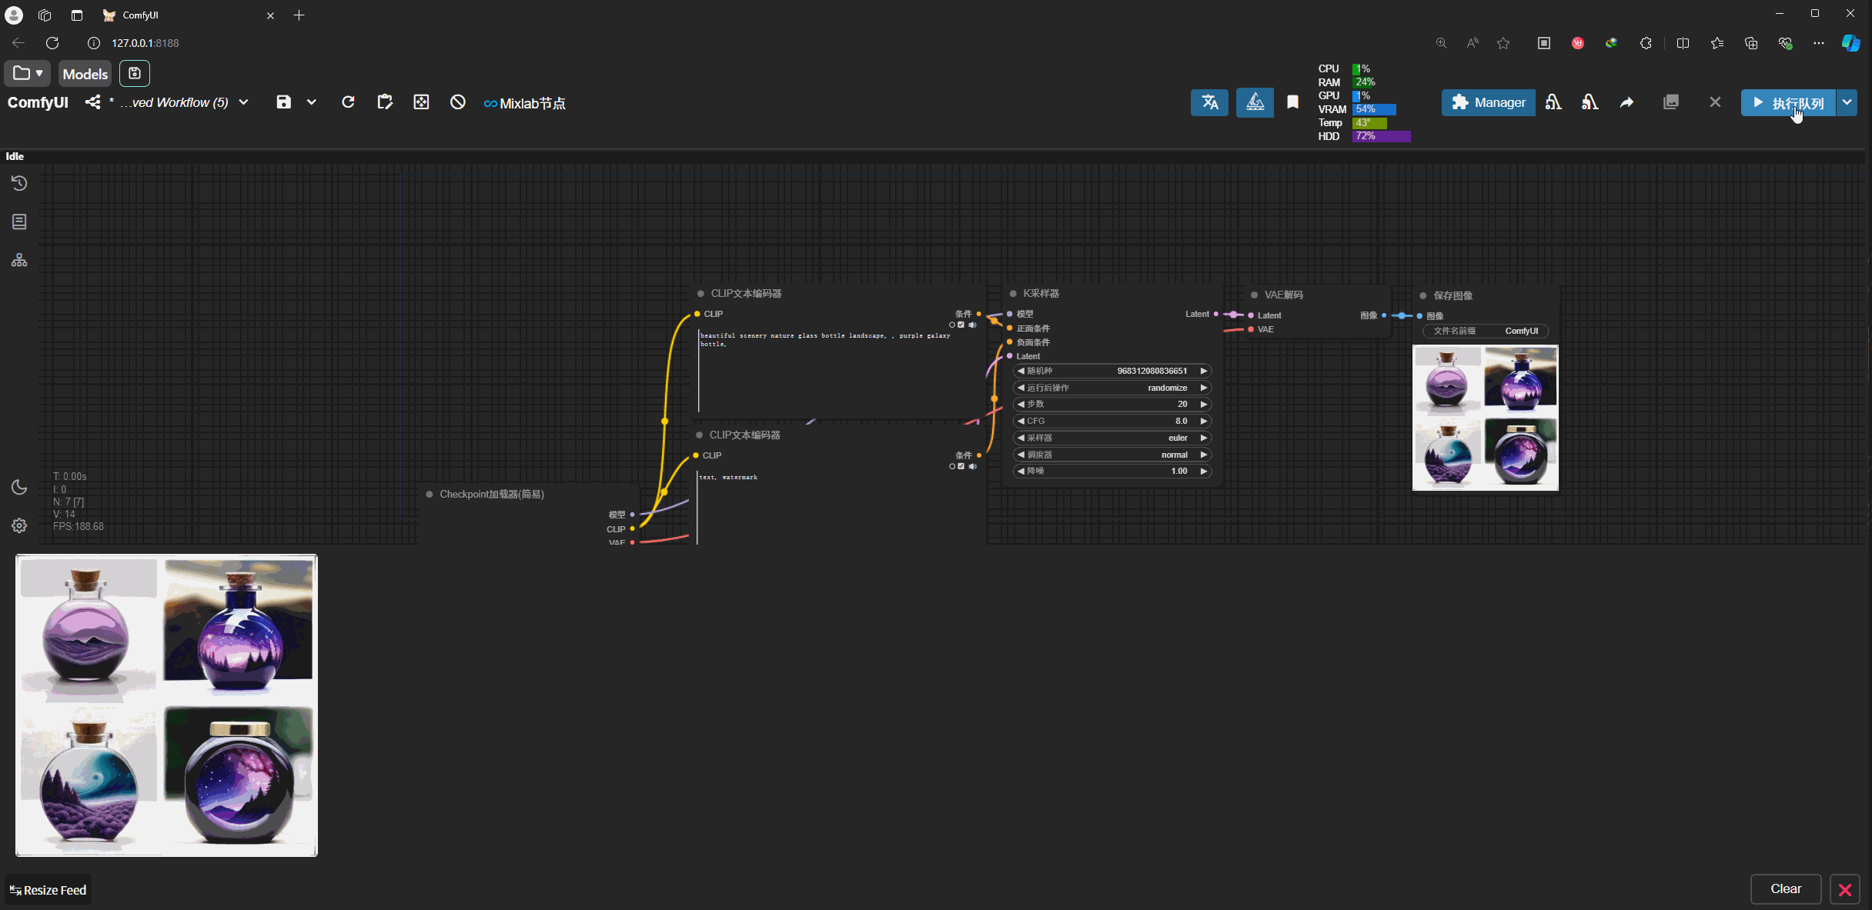The height and width of the screenshot is (910, 1872).
Task: Expand the execute queue options arrow
Action: pyautogui.click(x=1847, y=102)
